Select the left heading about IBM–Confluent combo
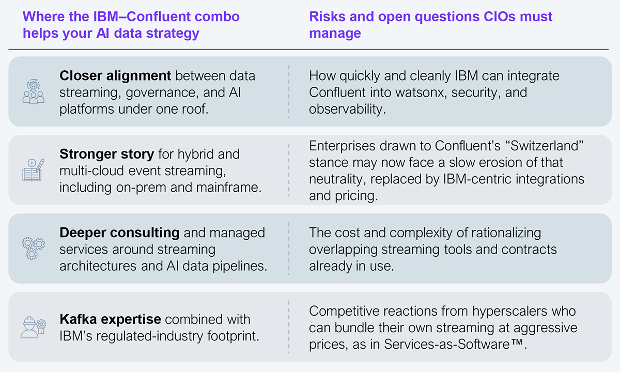The height and width of the screenshot is (372, 620). 131,25
